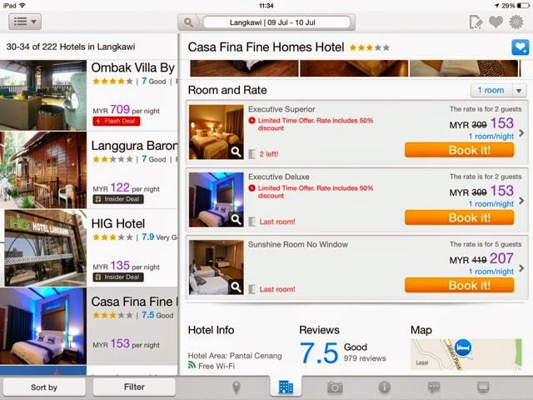The height and width of the screenshot is (400, 533).
Task: Open the favorites heart icon in top bar
Action: click(496, 22)
